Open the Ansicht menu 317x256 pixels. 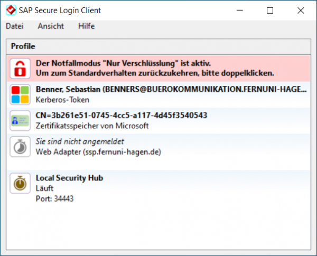point(51,26)
